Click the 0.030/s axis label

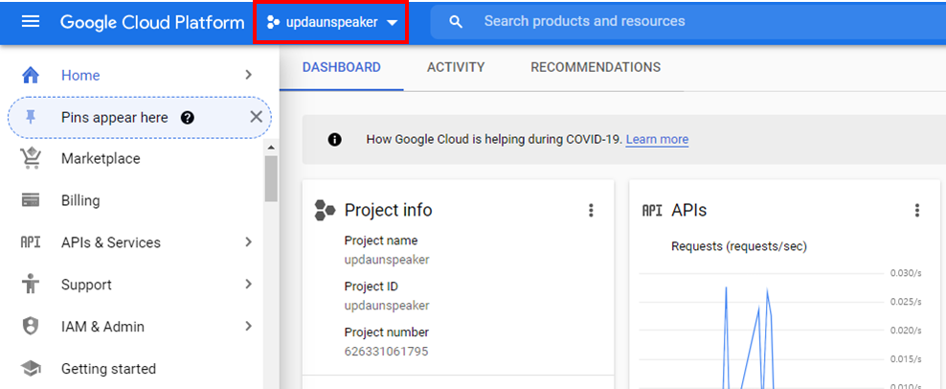click(906, 274)
